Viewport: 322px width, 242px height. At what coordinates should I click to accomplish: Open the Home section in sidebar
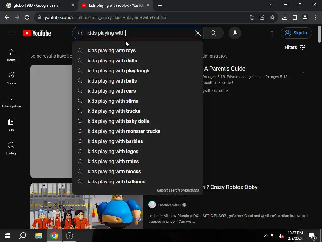click(11, 55)
